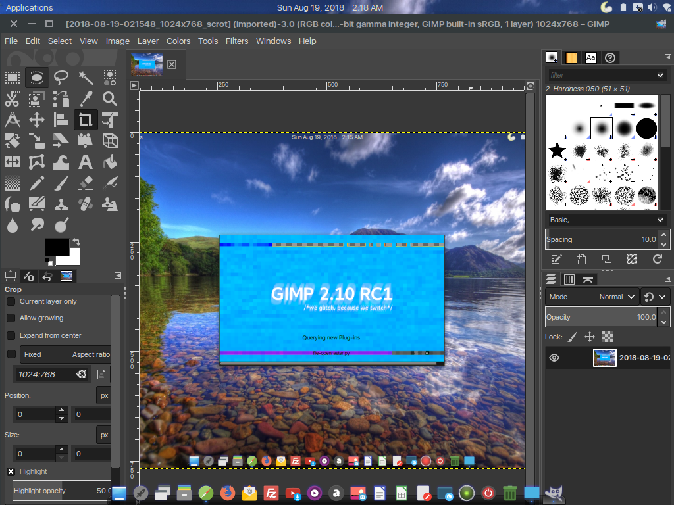Open the File menu
674x505 pixels.
click(11, 41)
